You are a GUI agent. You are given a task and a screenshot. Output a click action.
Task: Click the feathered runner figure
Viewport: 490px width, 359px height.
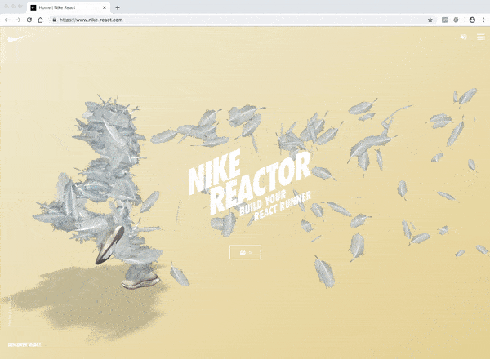click(x=99, y=190)
